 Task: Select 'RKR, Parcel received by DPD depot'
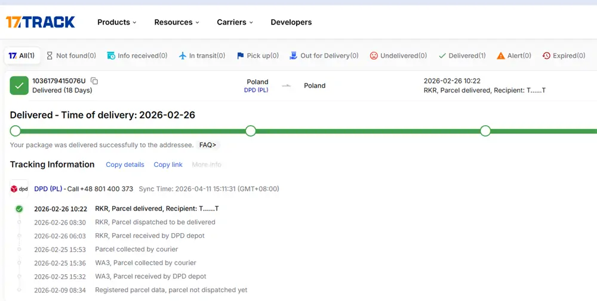click(150, 236)
